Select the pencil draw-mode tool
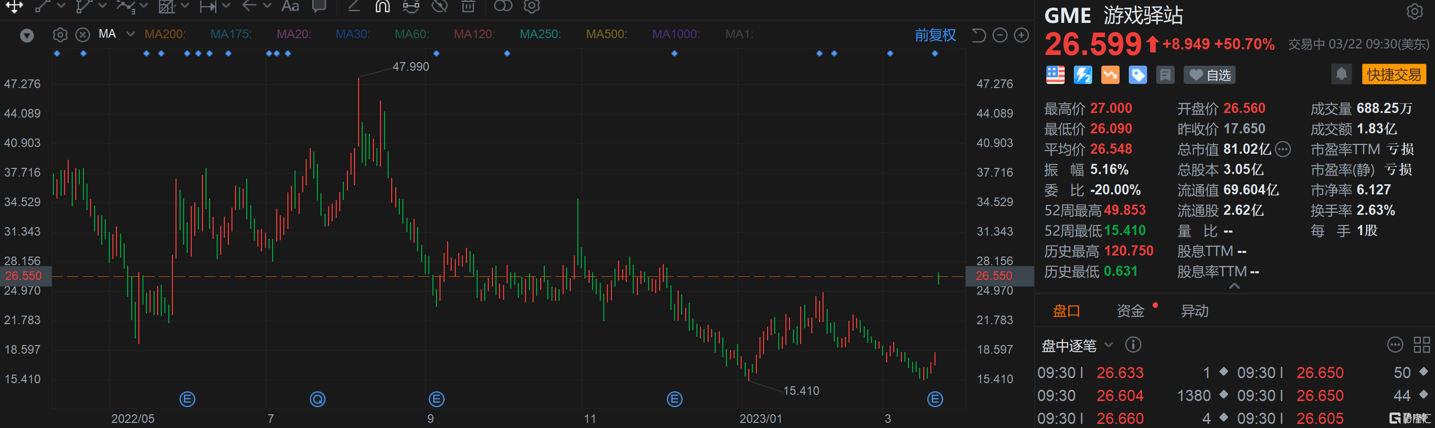The image size is (1435, 428). (354, 6)
